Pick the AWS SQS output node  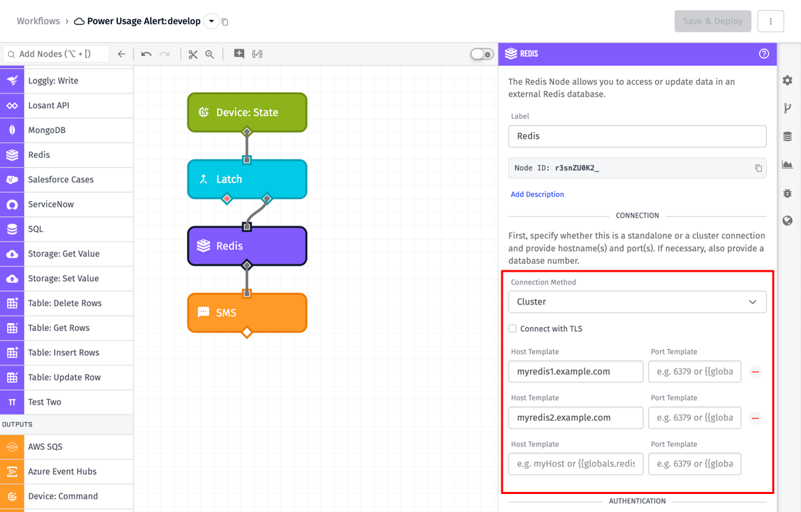pyautogui.click(x=67, y=447)
